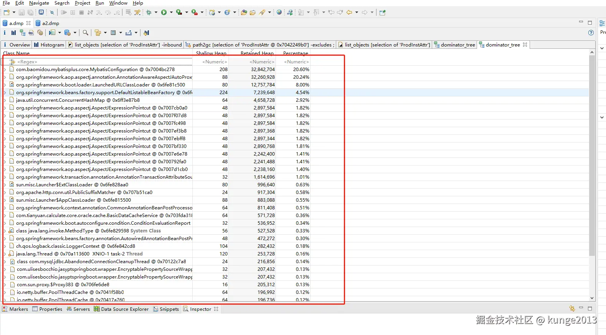Click the Open Type folder icon
The image size is (606, 335).
pyautogui.click(x=244, y=12)
